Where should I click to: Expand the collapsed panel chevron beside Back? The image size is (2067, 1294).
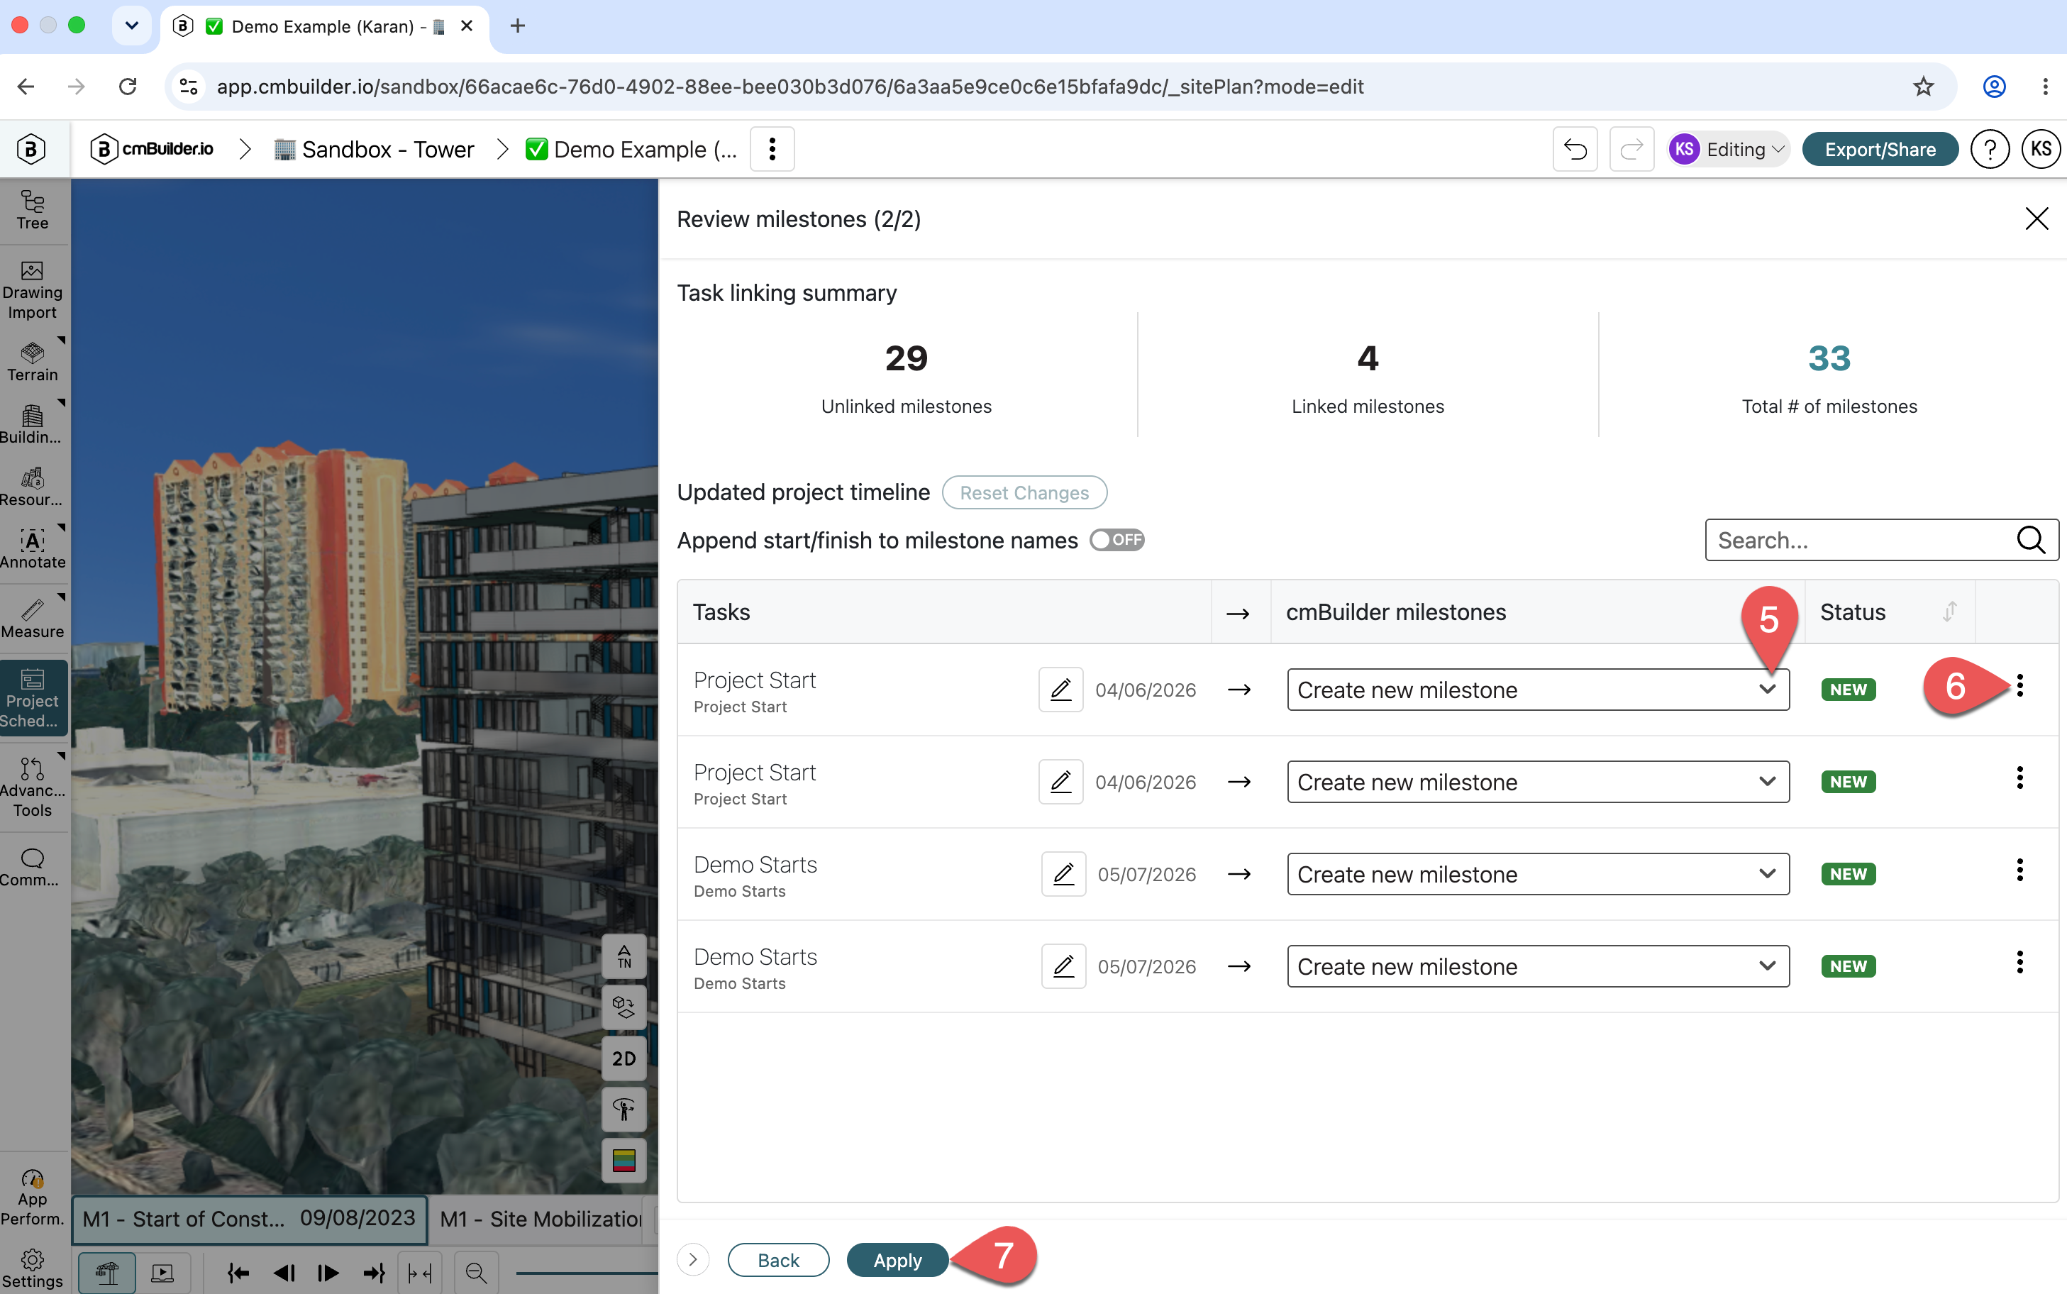pyautogui.click(x=693, y=1260)
